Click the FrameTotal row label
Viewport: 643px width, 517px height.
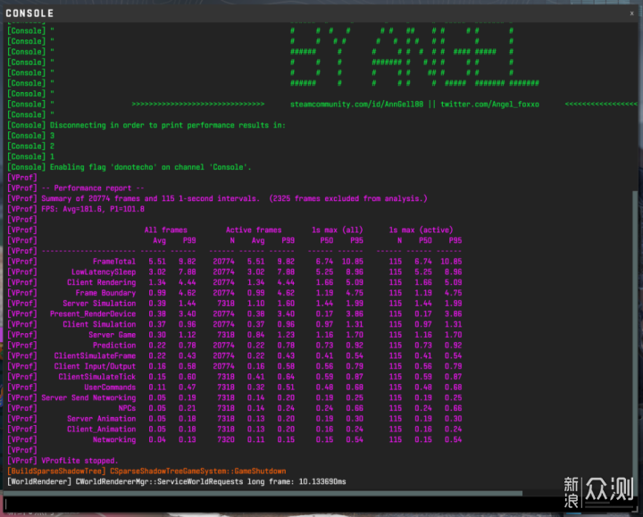click(114, 261)
